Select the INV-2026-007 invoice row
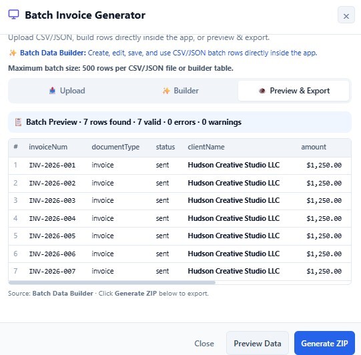Screen dimensions: 361x355 [x=179, y=271]
